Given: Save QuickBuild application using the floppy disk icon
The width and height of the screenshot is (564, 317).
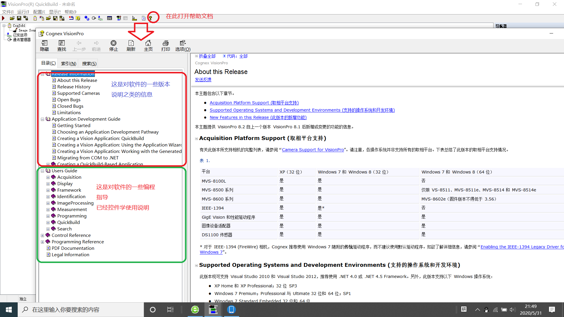Looking at the screenshot, I should tap(19, 18).
